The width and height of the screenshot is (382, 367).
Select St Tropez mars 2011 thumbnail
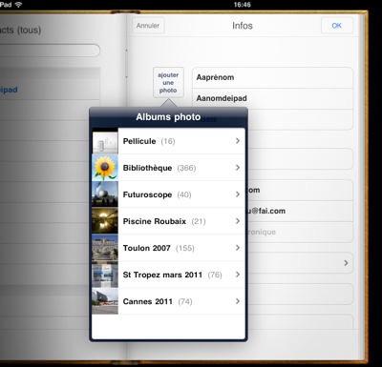click(x=105, y=275)
